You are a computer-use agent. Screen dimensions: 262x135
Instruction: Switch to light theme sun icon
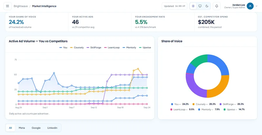coord(193,6)
